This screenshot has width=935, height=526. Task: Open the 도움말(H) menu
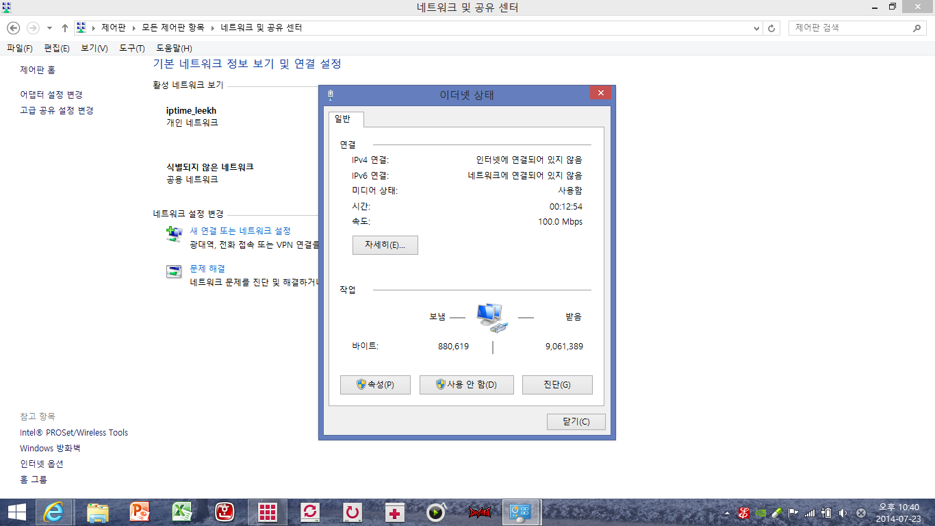[x=174, y=48]
